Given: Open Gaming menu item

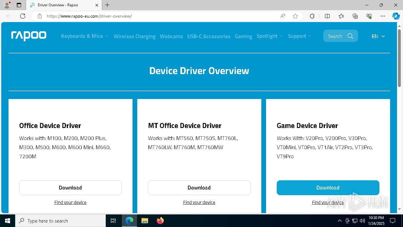Looking at the screenshot, I should (243, 36).
